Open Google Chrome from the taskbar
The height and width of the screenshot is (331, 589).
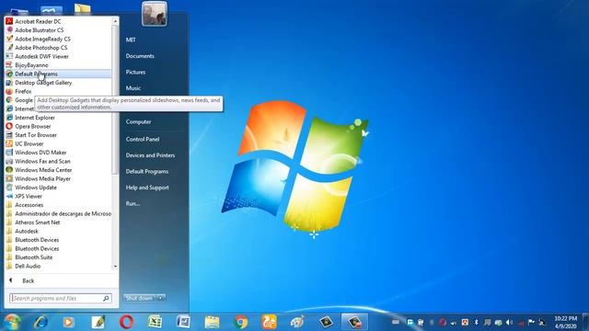tap(240, 322)
